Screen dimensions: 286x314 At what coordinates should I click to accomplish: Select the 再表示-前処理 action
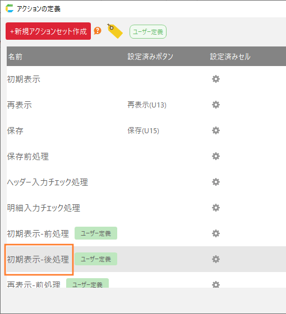34,284
